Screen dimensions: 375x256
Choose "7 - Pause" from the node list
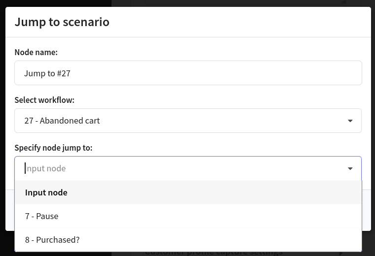tap(188, 216)
